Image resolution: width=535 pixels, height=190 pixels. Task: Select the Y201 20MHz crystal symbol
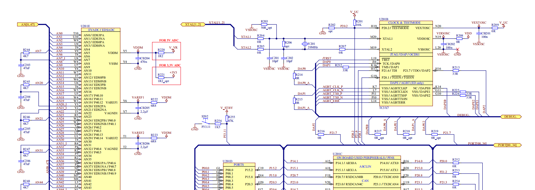pyautogui.click(x=304, y=44)
